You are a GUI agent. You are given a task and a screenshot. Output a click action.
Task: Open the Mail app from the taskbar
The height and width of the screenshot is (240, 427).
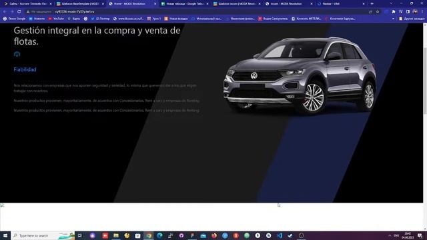203,235
